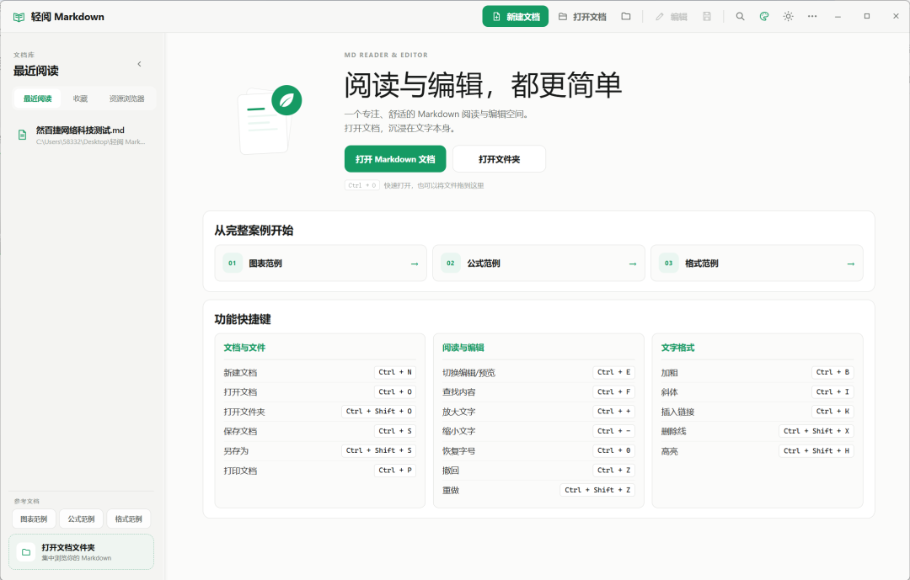This screenshot has width=910, height=580.
Task: Click the 斜体 shortcut row
Action: [757, 392]
